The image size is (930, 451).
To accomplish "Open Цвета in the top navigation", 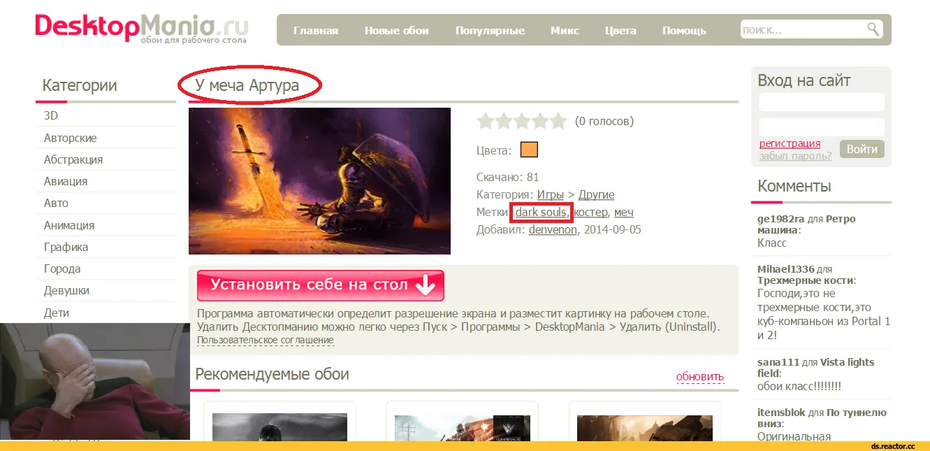I will [620, 31].
